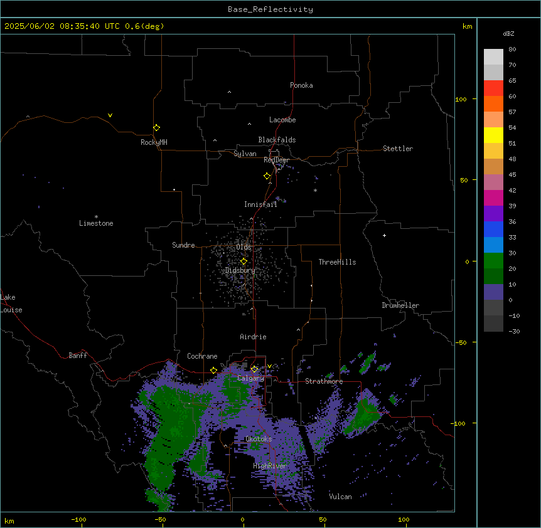
Task: Click the white plus marker north of Drumheller
Action: tap(384, 235)
